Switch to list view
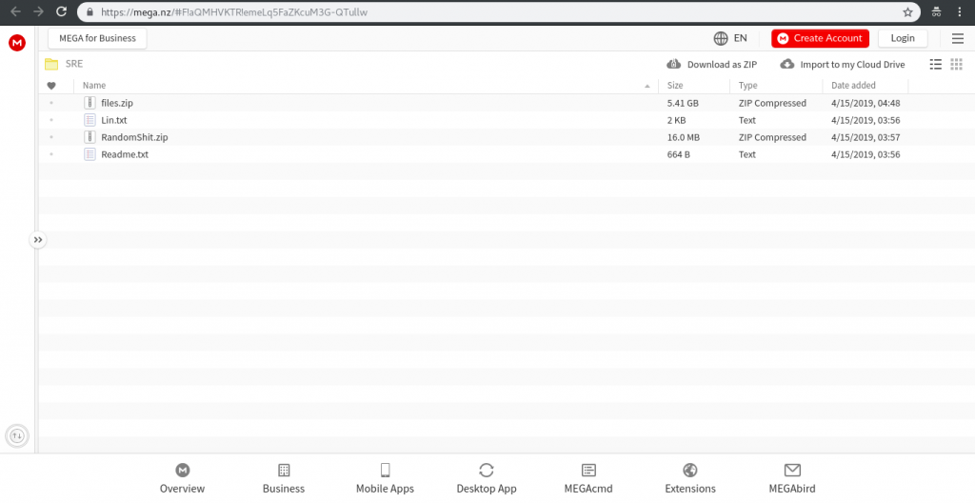975x503 pixels. 935,64
